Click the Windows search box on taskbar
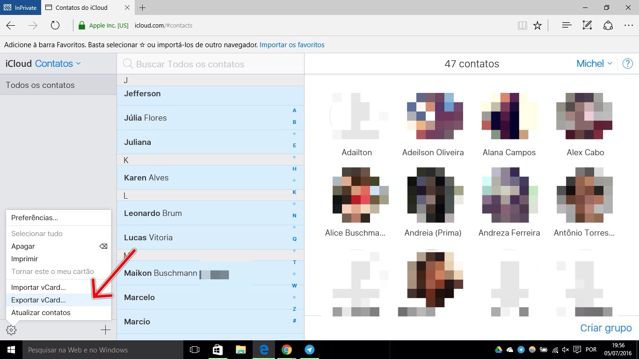 103,350
